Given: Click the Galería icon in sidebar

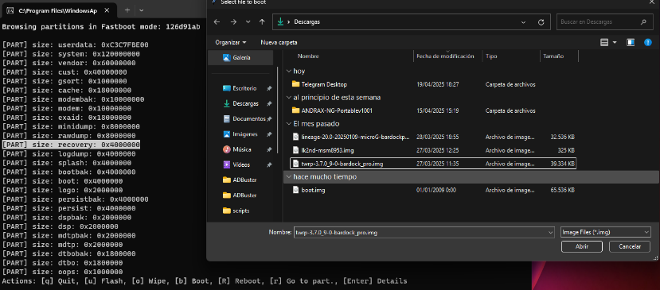Looking at the screenshot, I should click(x=226, y=57).
